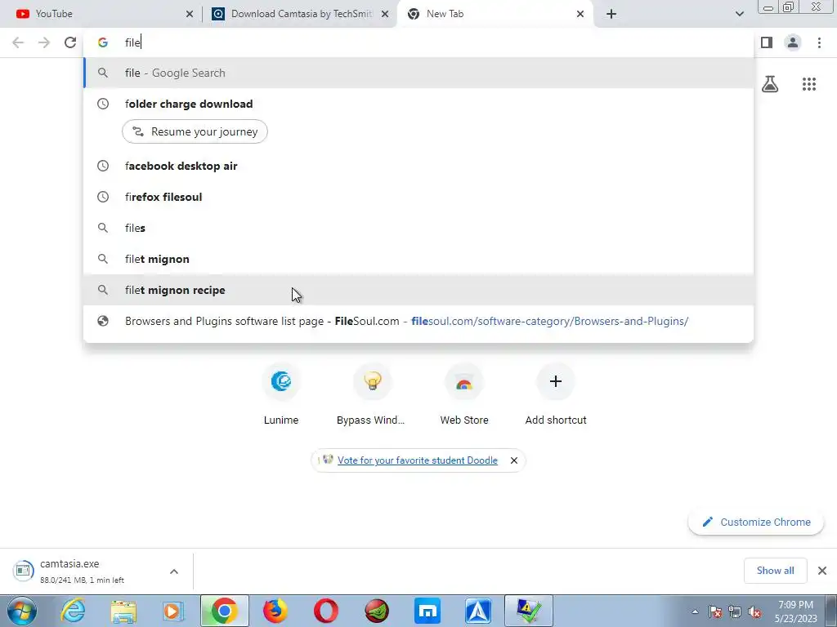Click the Resume your journey chip
837x627 pixels.
click(195, 131)
